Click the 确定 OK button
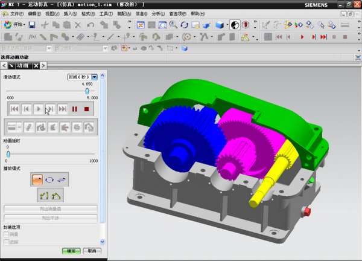Image resolution: width=362 pixels, height=261 pixels. point(71,251)
